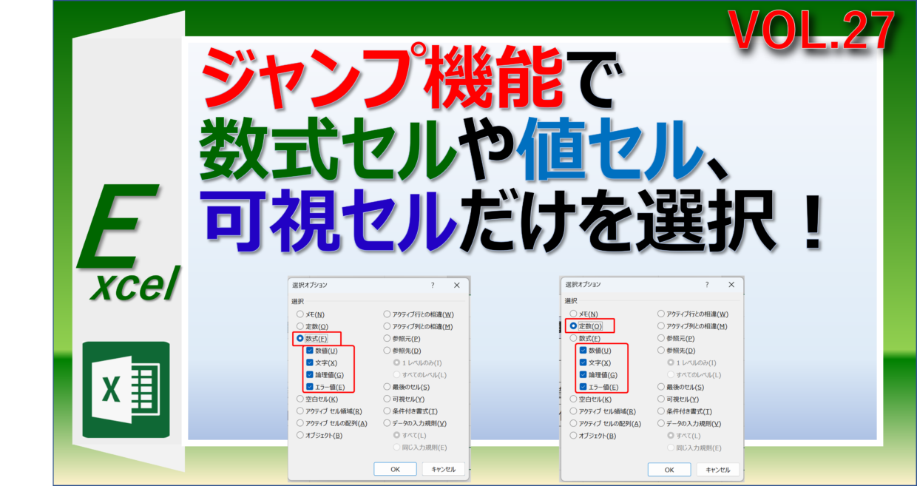The image size is (917, 486).
Task: Pick 最後のセル(S) in the 数式-selected dialog
Action: click(387, 387)
